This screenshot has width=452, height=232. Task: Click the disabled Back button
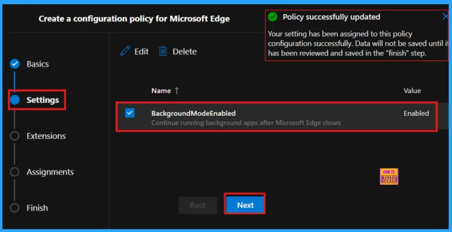pyautogui.click(x=198, y=205)
